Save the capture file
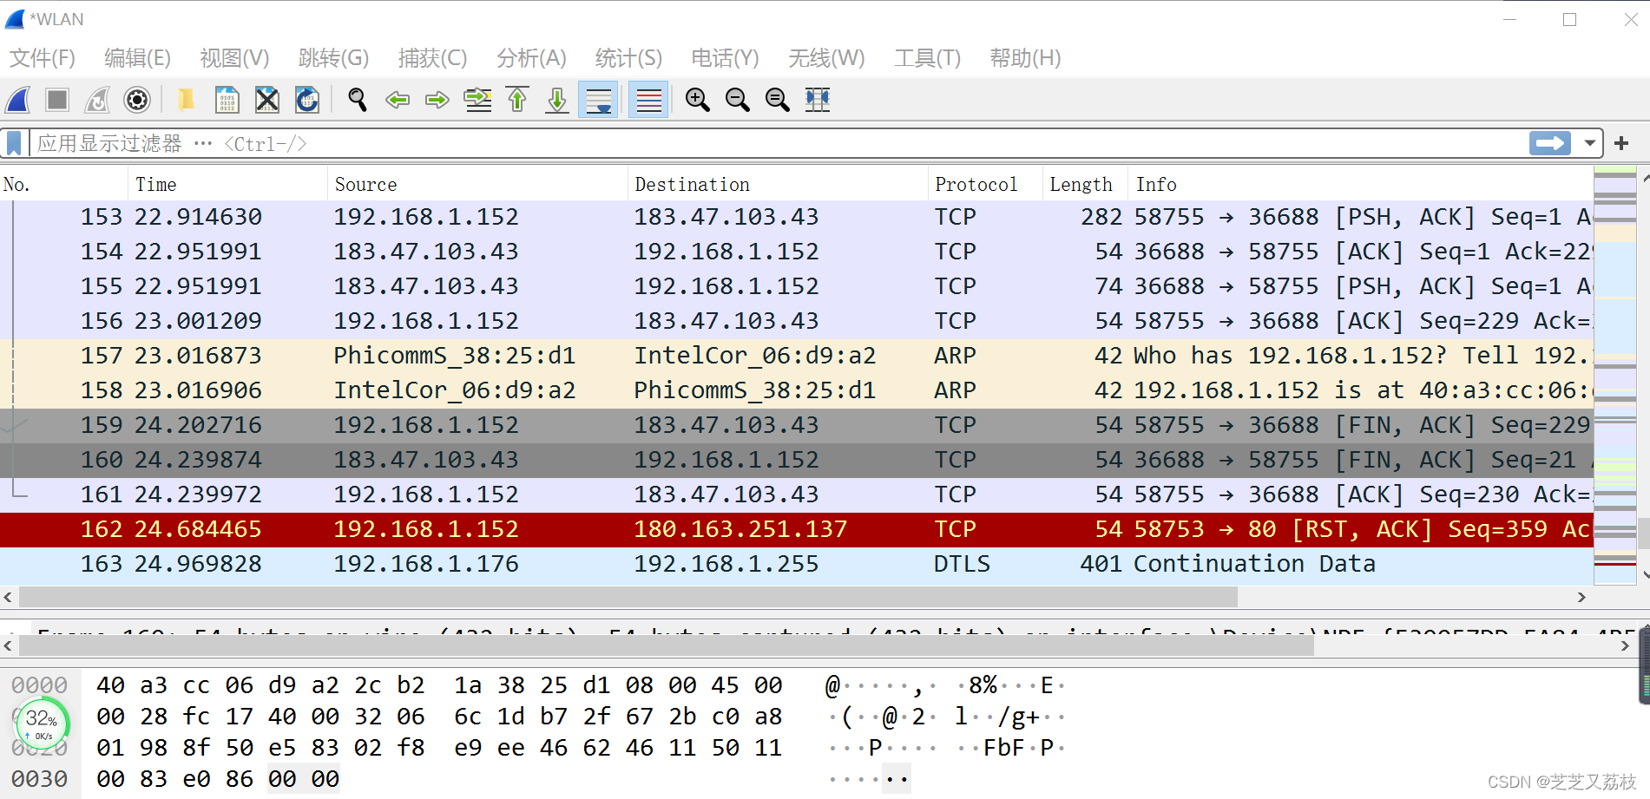1650x799 pixels. pos(227,100)
